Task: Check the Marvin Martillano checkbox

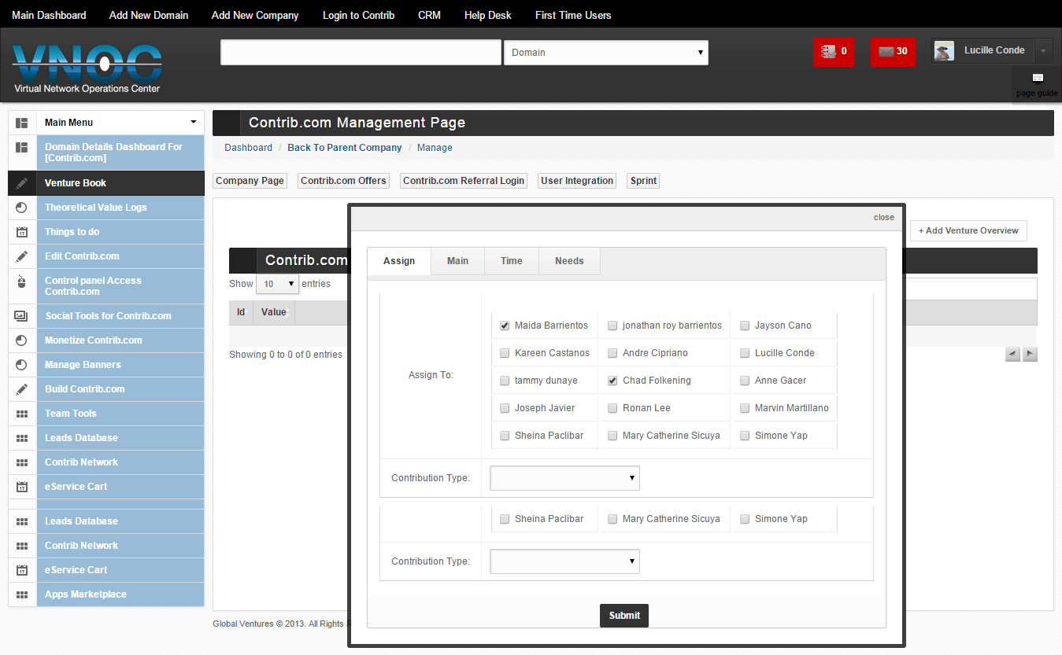Action: [x=745, y=408]
